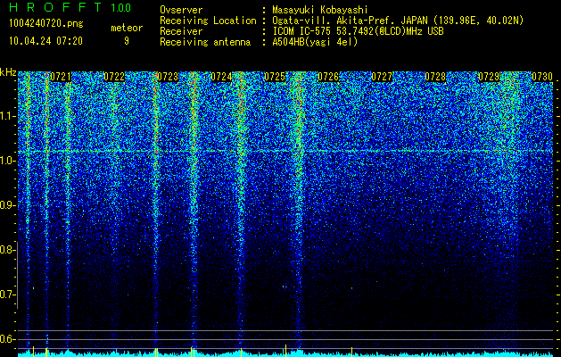
Task: Select the observer name Masayuki Kobayashi
Action: [320, 10]
